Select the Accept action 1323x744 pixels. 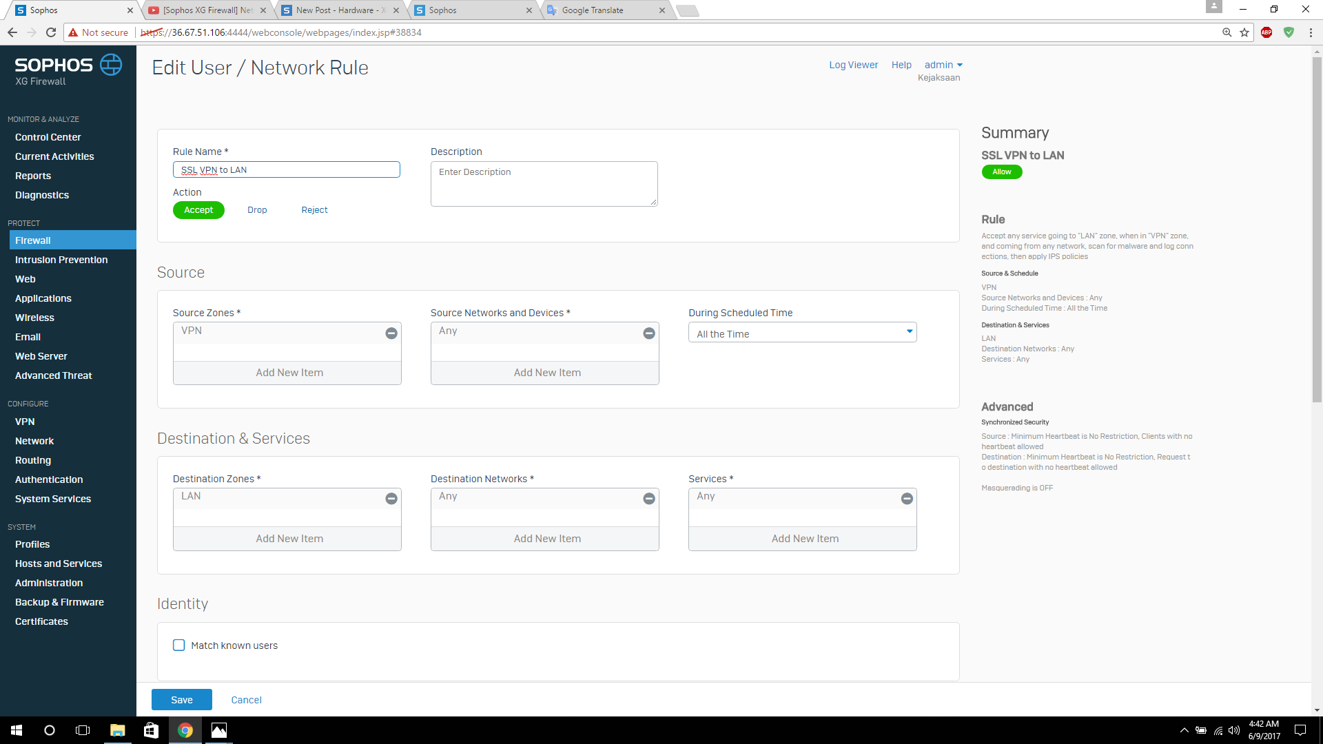(198, 210)
